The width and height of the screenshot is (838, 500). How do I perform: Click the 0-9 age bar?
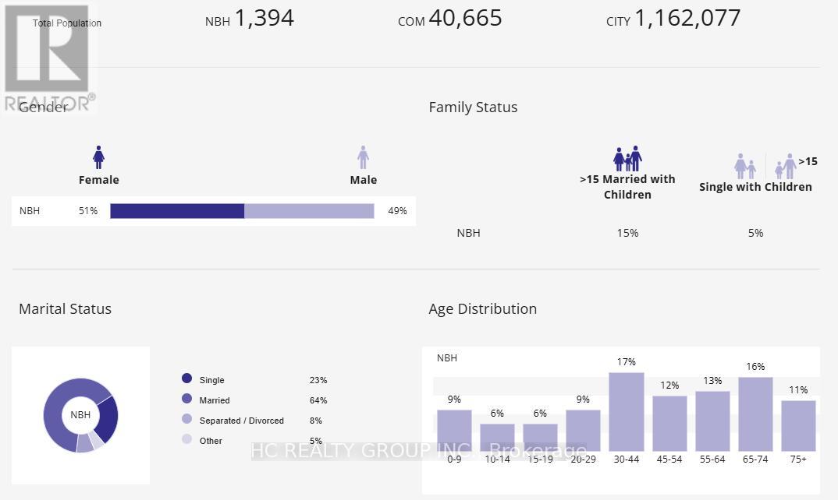(x=454, y=431)
